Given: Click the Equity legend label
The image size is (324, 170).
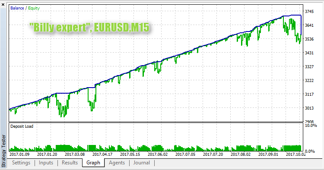Looking at the screenshot, I should coord(34,8).
